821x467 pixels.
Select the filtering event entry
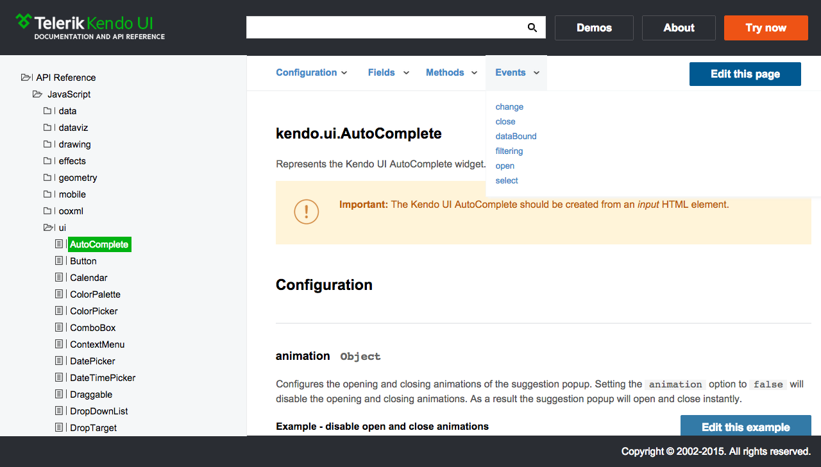point(509,151)
